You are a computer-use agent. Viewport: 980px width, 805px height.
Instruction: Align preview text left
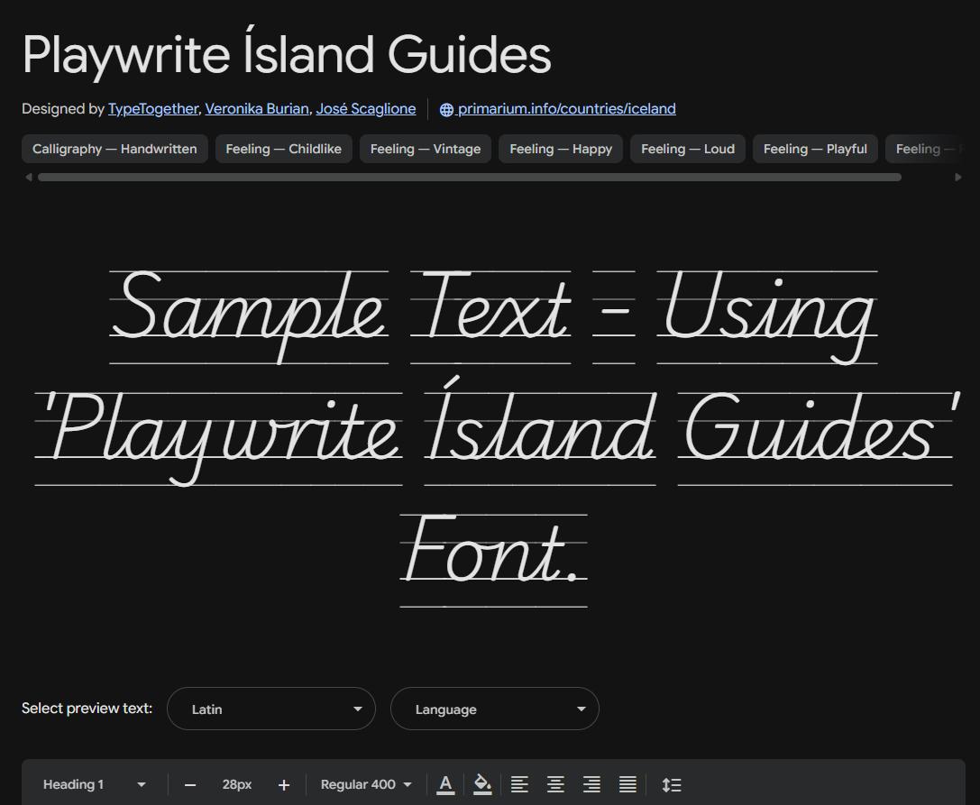pos(519,784)
